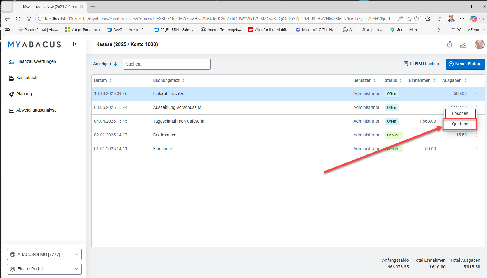This screenshot has width=487, height=278.
Task: Click the Neuer Eintrag button
Action: click(x=465, y=64)
